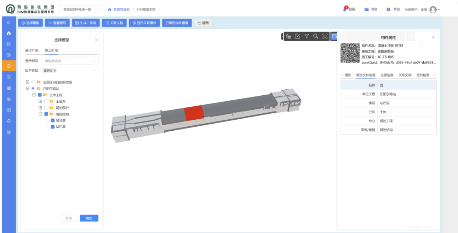The image size is (458, 233).
Task: Click the 确定 button
Action: 89,218
